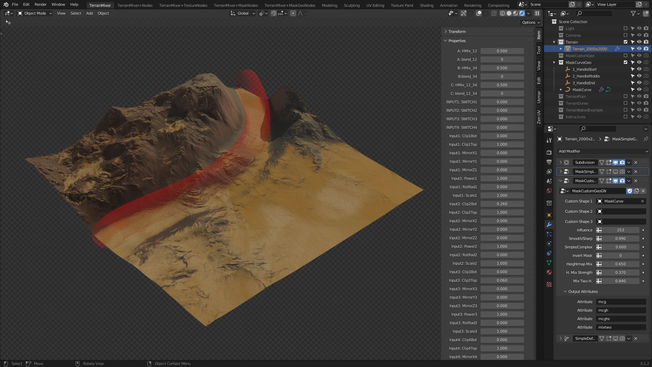Expand the SimpleDef modifier panel
This screenshot has width=652, height=367.
pyautogui.click(x=561, y=338)
